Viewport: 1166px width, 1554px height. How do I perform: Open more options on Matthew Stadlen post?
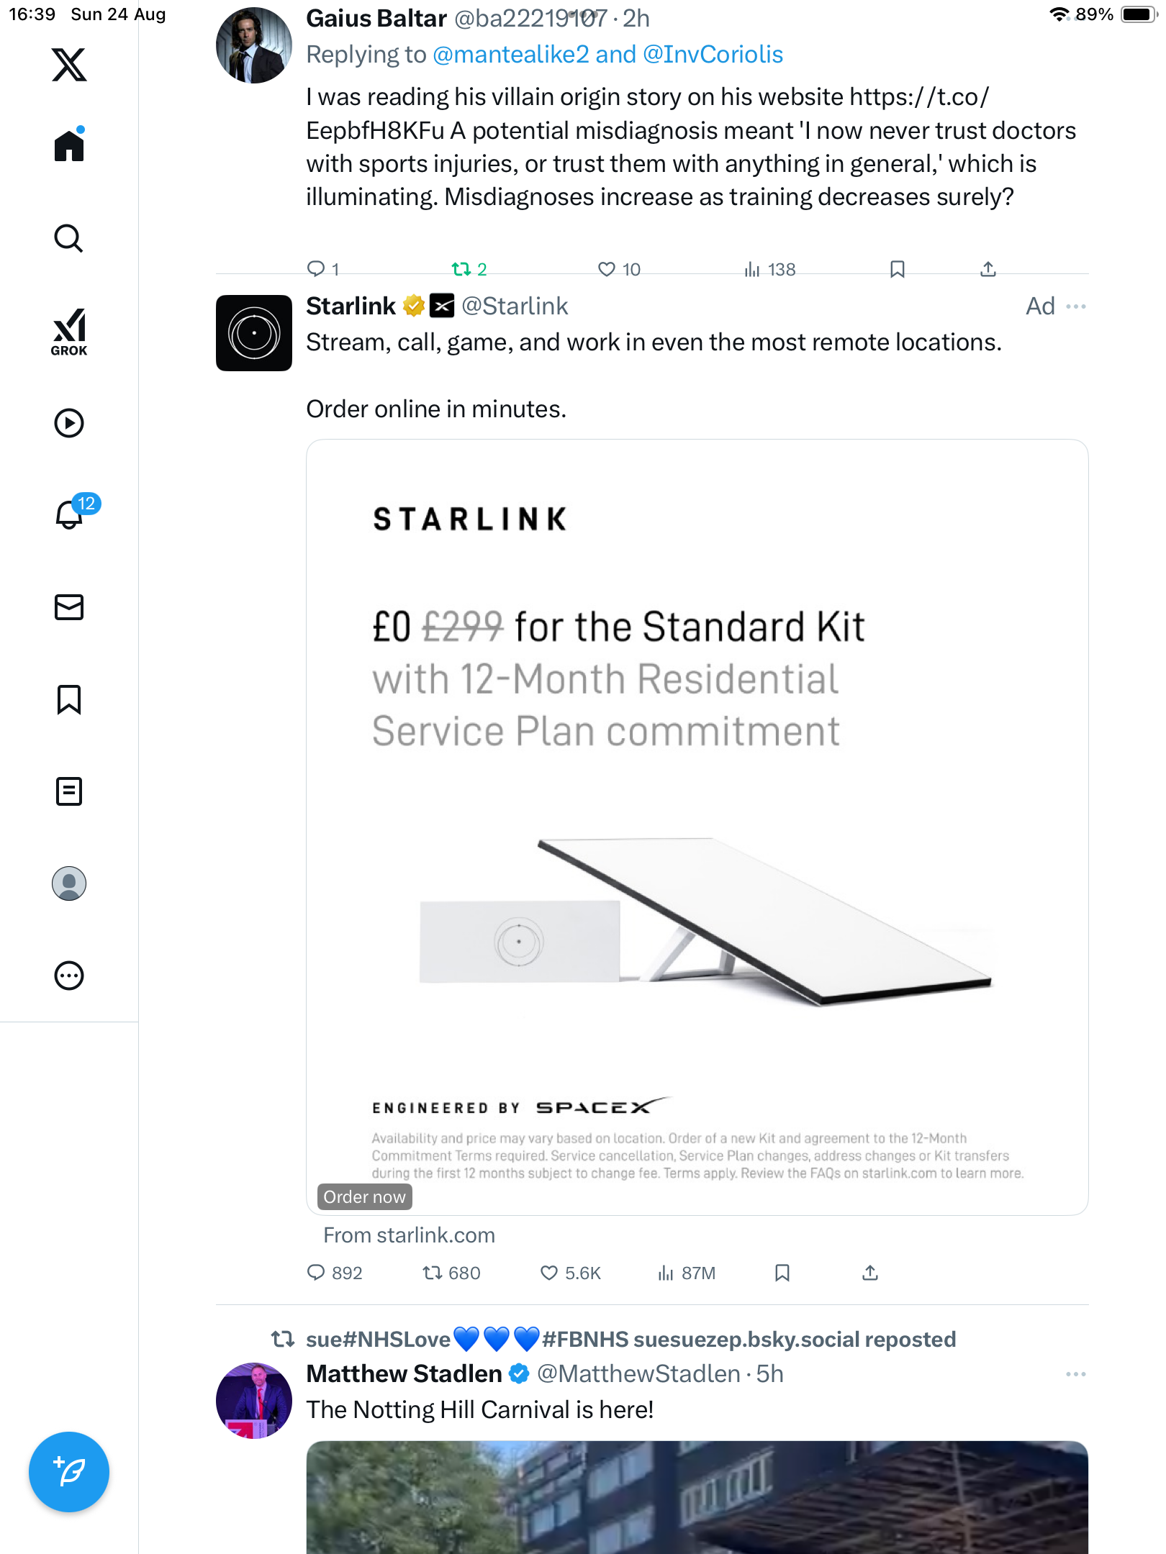pyautogui.click(x=1076, y=1374)
